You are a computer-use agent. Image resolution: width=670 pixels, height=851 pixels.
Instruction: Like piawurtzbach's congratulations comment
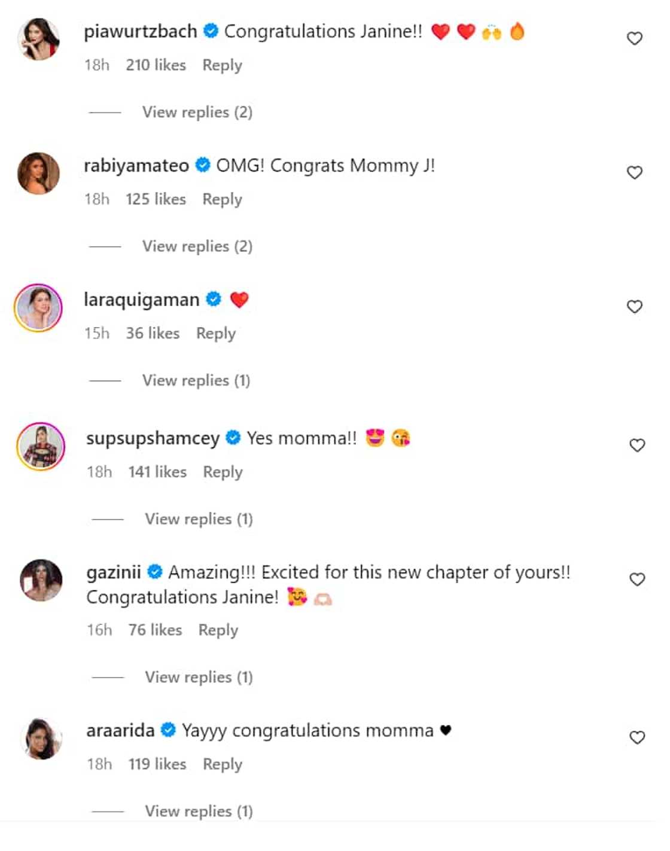pos(634,39)
